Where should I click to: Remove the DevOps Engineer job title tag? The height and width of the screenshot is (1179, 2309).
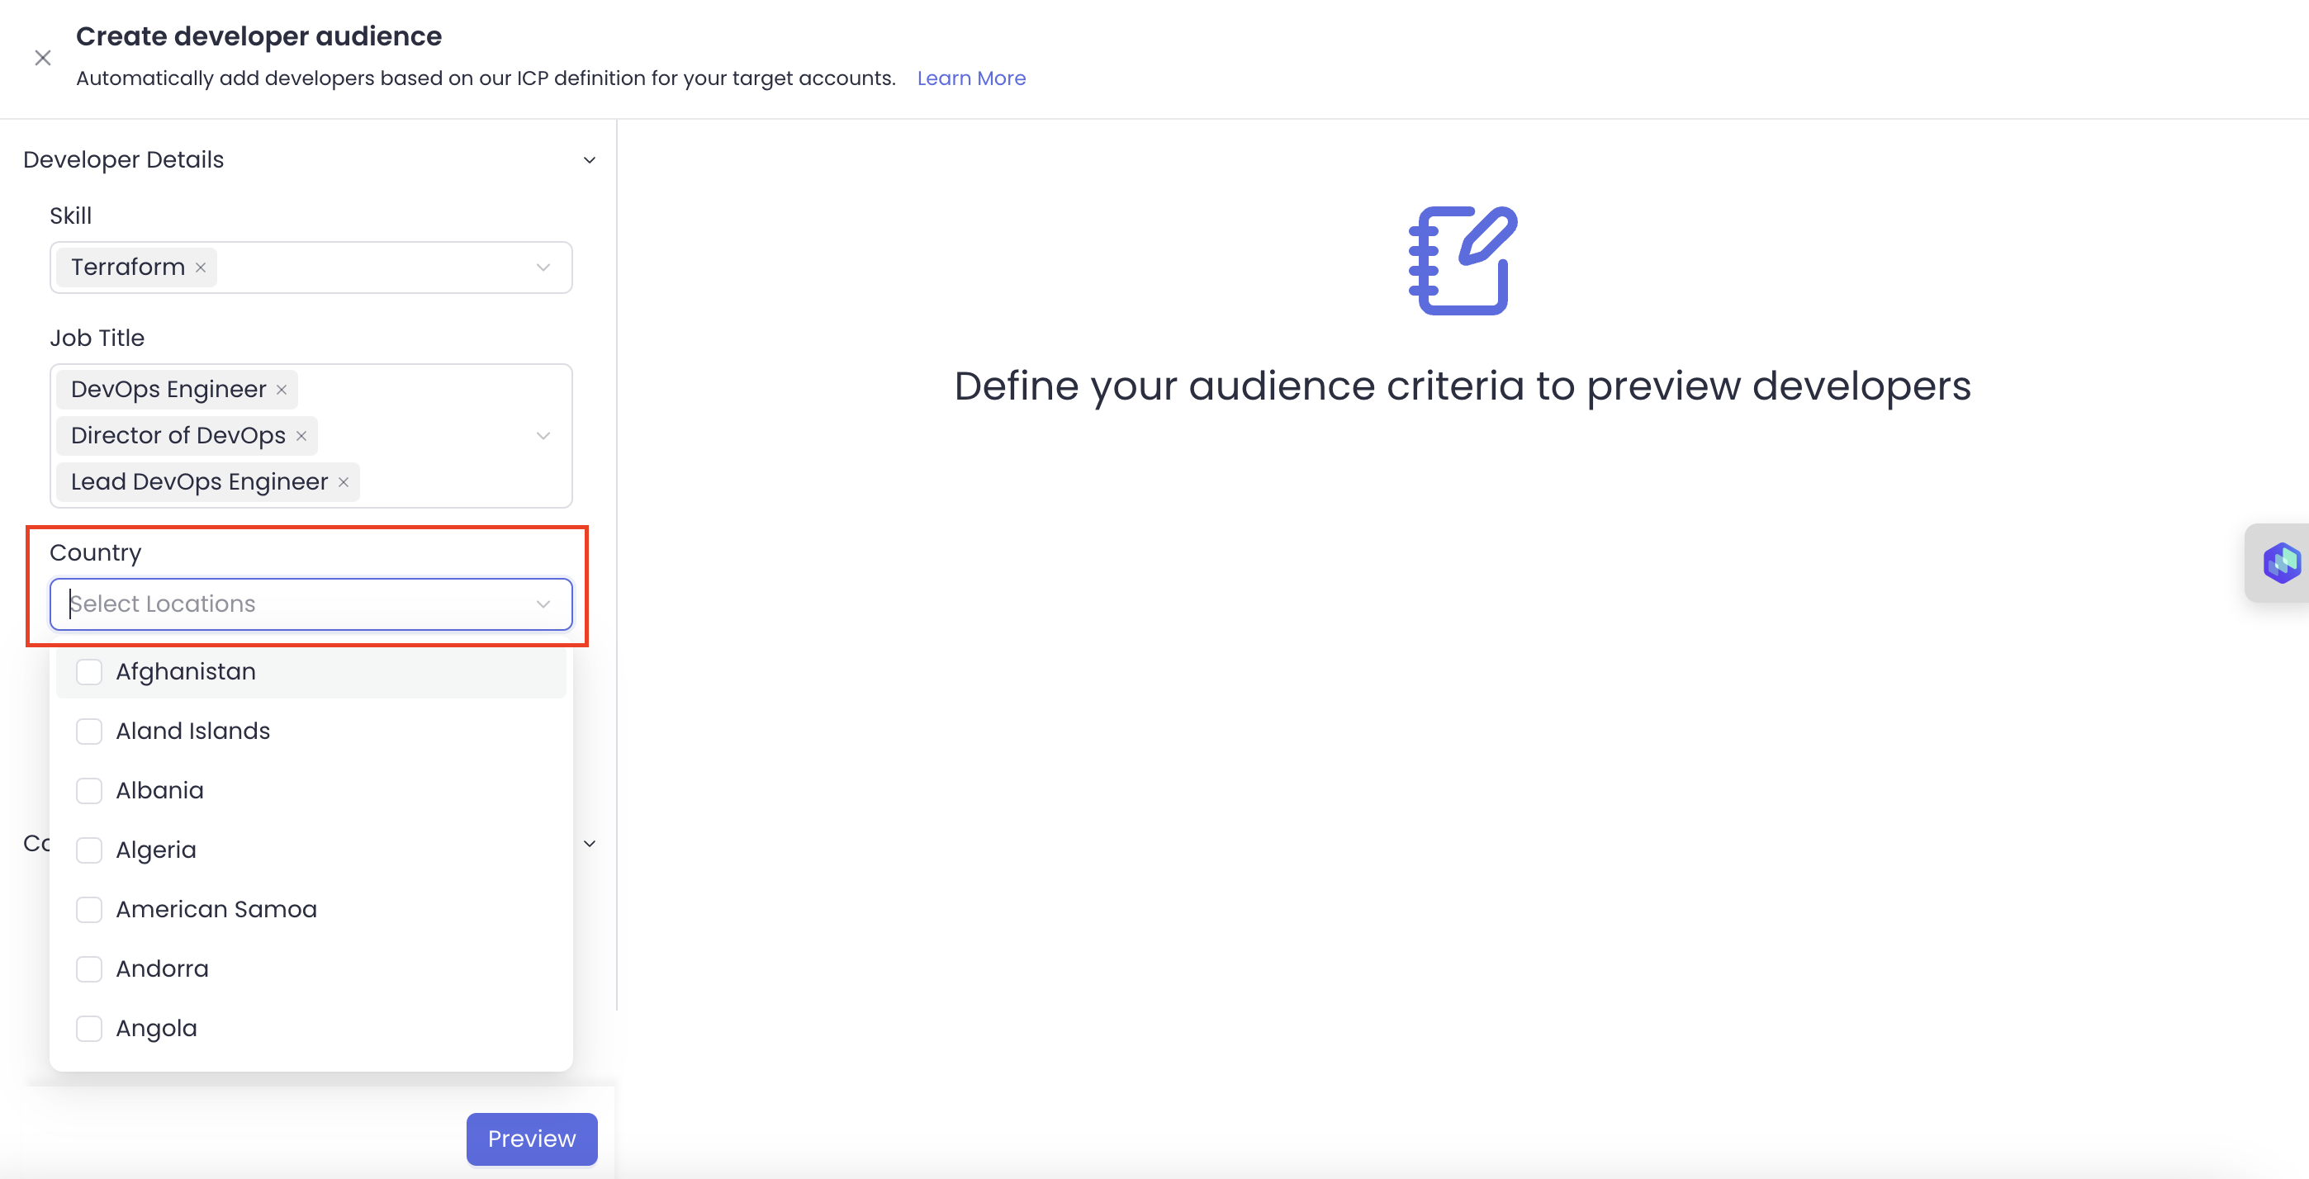pyautogui.click(x=282, y=390)
